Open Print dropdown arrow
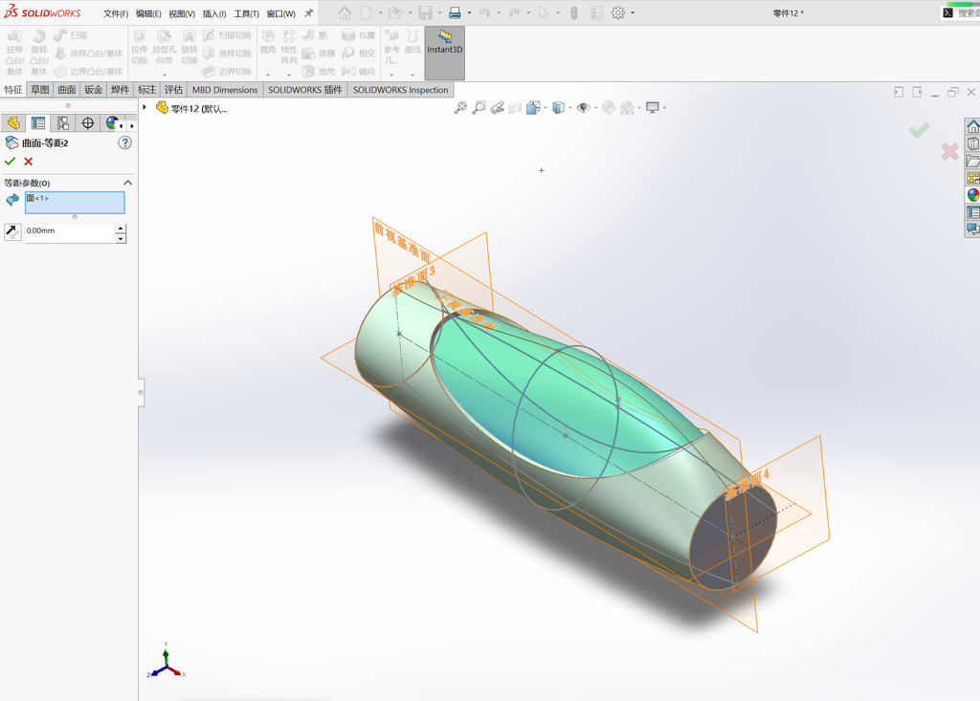The image size is (980, 701). point(469,12)
